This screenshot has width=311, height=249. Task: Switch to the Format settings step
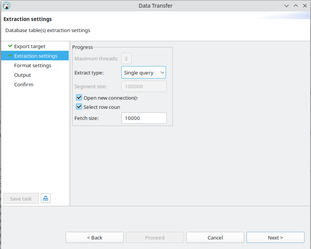click(32, 65)
